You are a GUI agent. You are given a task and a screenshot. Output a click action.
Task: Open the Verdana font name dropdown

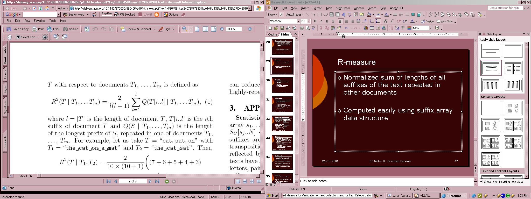298,21
